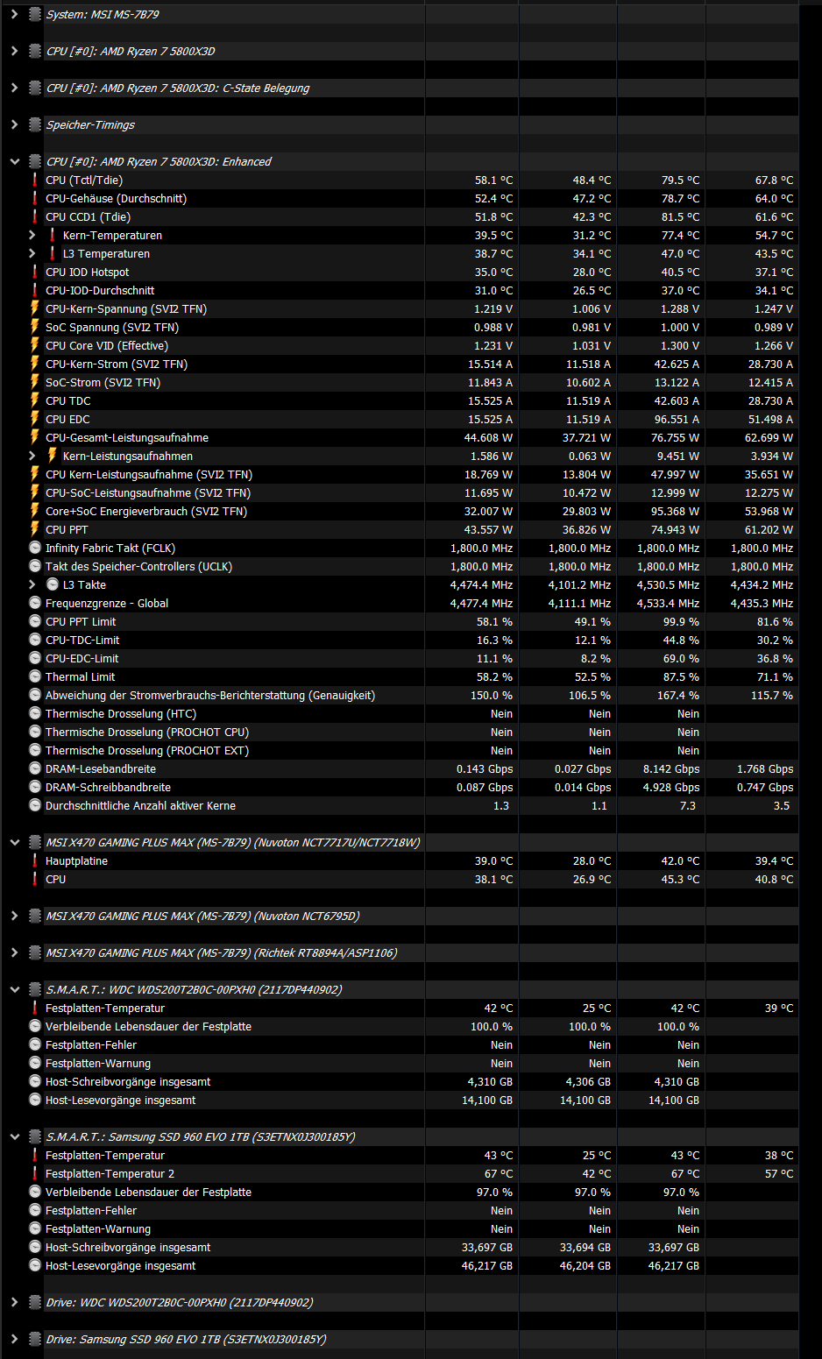Click thermometer icon of CPU-IOD-Durchschnitt
This screenshot has width=822, height=1359.
(x=35, y=290)
